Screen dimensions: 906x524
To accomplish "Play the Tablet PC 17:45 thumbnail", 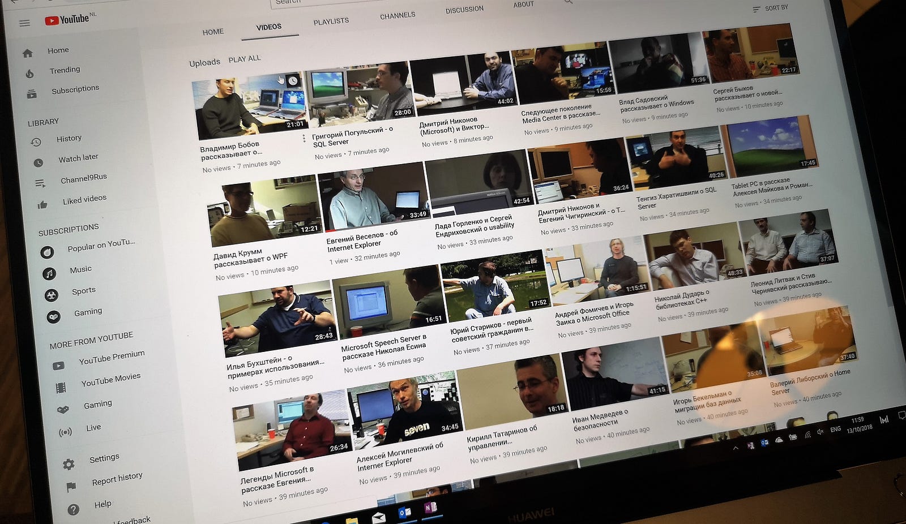I will [768, 146].
